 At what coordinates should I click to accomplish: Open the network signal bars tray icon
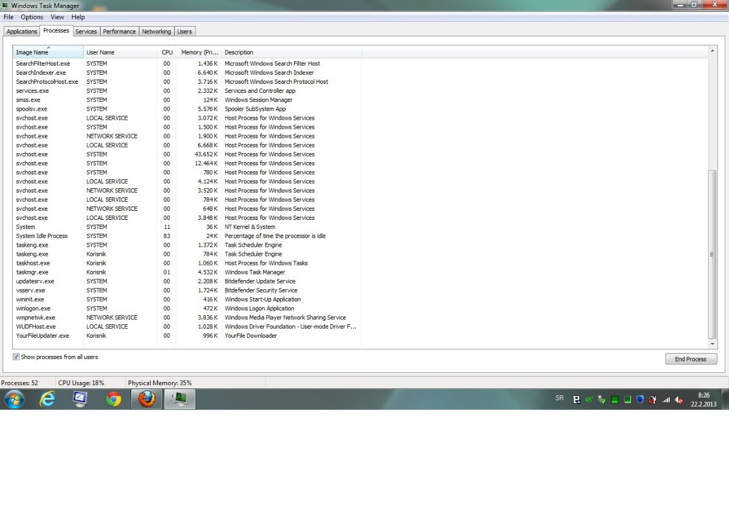[666, 400]
